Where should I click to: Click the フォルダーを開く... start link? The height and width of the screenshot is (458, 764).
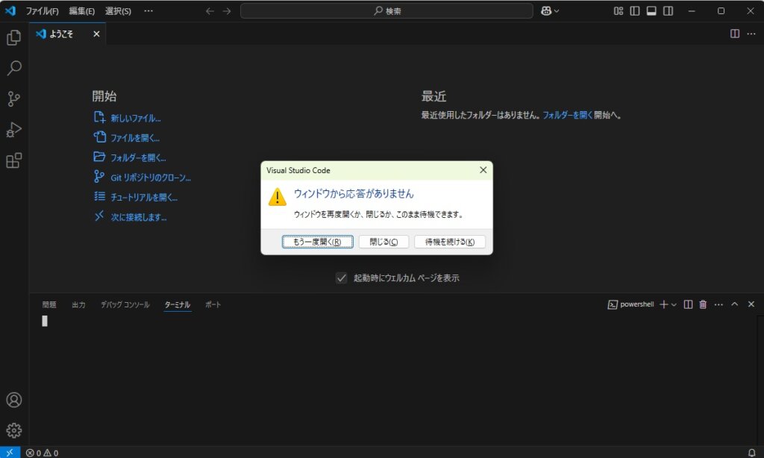(x=138, y=157)
